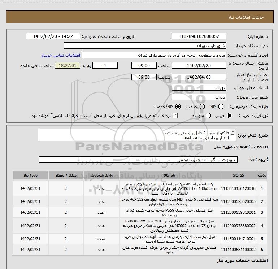Image resolution: width=278 pixels, height=269 pixels.
Task: Click the اطلاعات خدمات مورد نیاز heading
Action: [242, 261]
